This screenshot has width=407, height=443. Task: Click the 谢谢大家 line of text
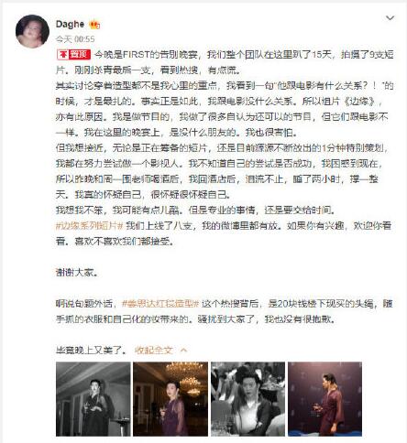click(77, 272)
